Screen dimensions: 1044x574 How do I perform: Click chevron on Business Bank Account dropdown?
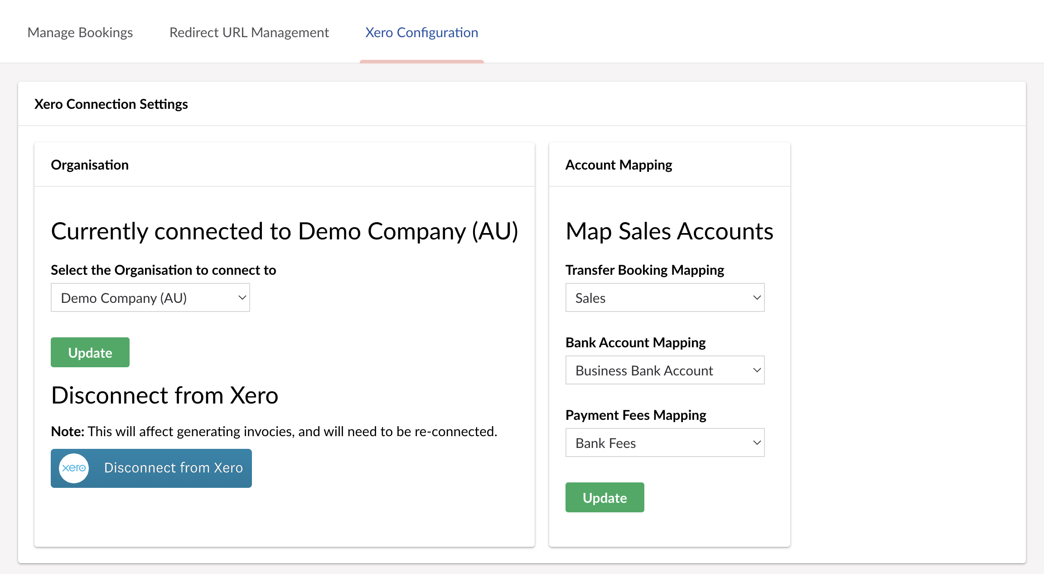pos(757,370)
